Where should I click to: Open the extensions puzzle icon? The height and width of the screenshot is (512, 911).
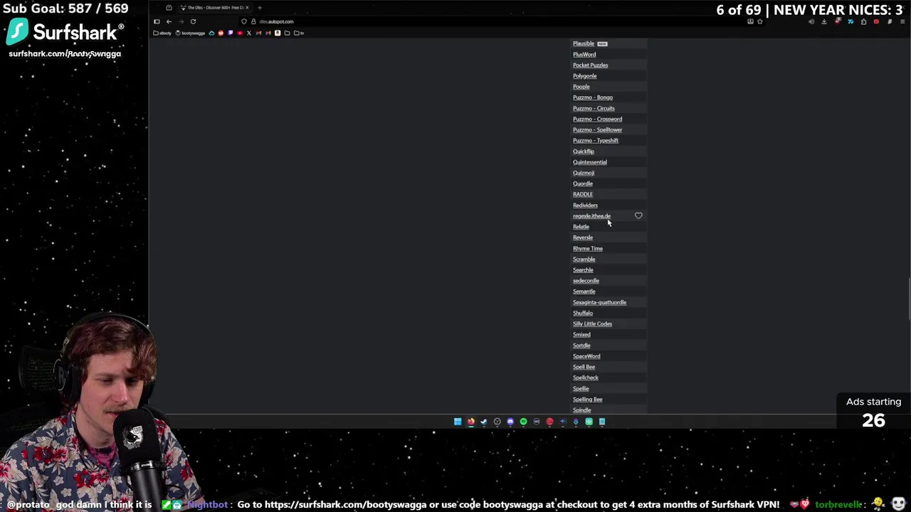pyautogui.click(x=863, y=21)
